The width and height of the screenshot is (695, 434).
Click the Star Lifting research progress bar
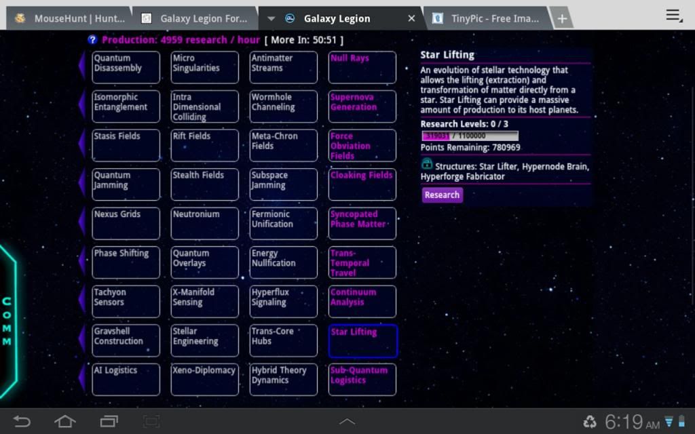(470, 136)
